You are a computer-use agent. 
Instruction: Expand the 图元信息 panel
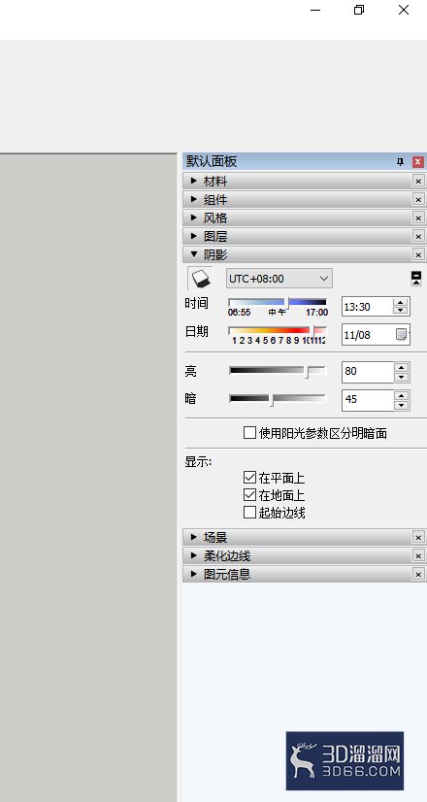tap(194, 574)
